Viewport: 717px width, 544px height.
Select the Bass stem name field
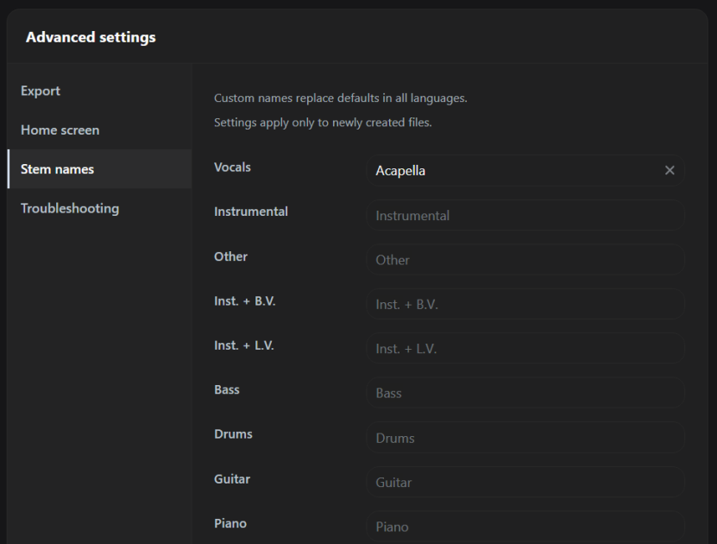click(x=525, y=393)
